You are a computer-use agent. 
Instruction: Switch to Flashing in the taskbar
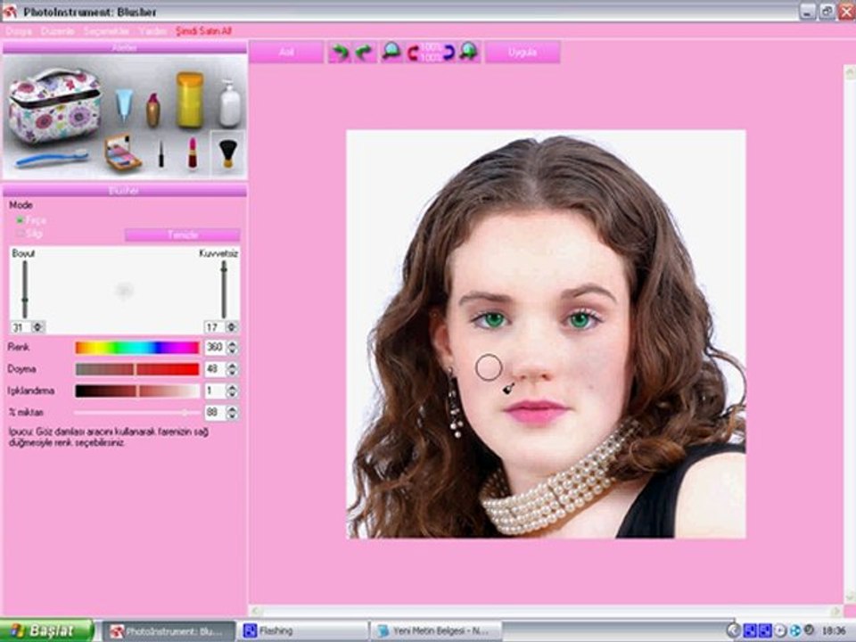(x=303, y=631)
